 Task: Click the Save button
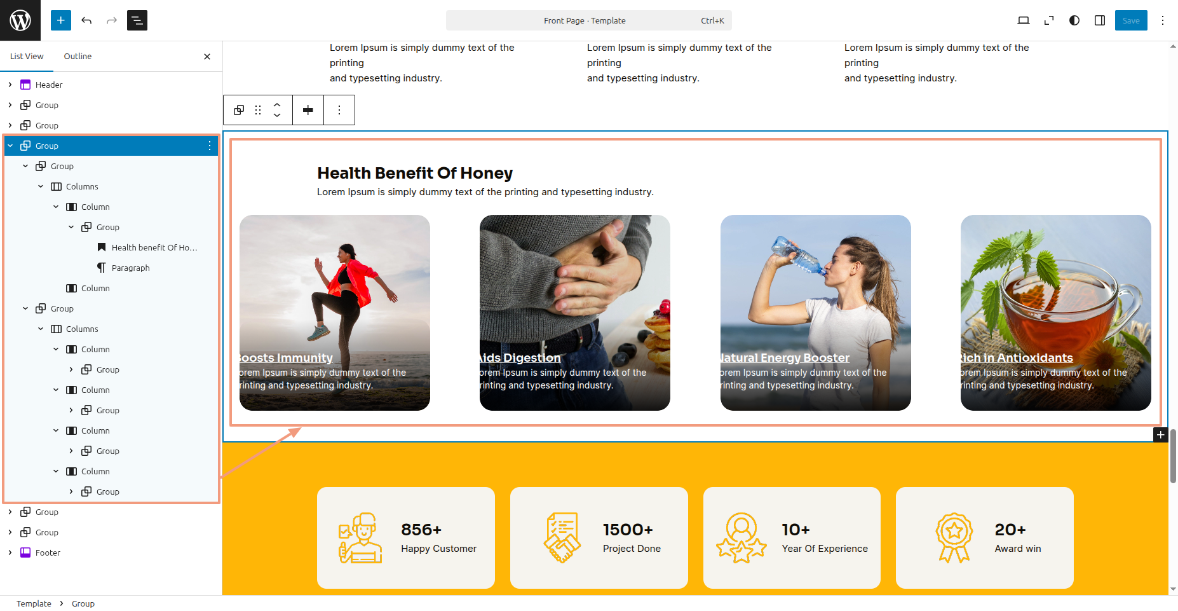(1131, 20)
